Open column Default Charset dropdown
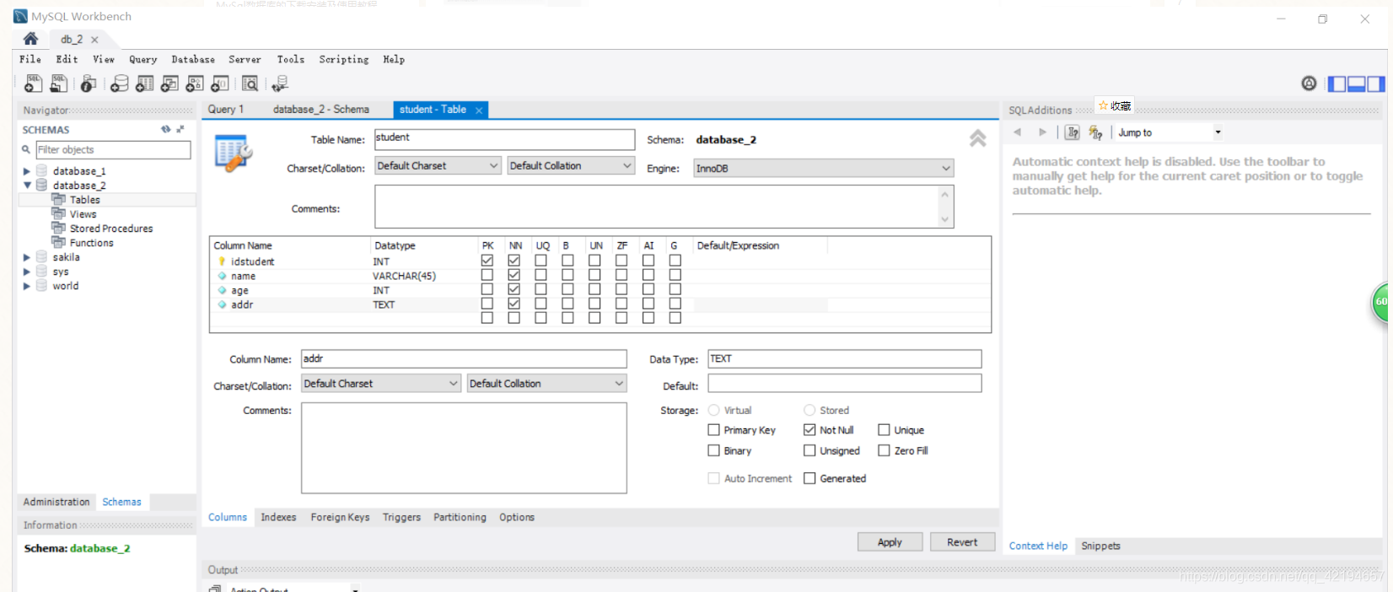The width and height of the screenshot is (1393, 592). pyautogui.click(x=381, y=384)
